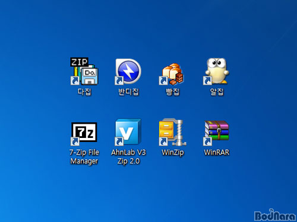Select the 다집 ZIP floppy disk icon

click(x=84, y=71)
